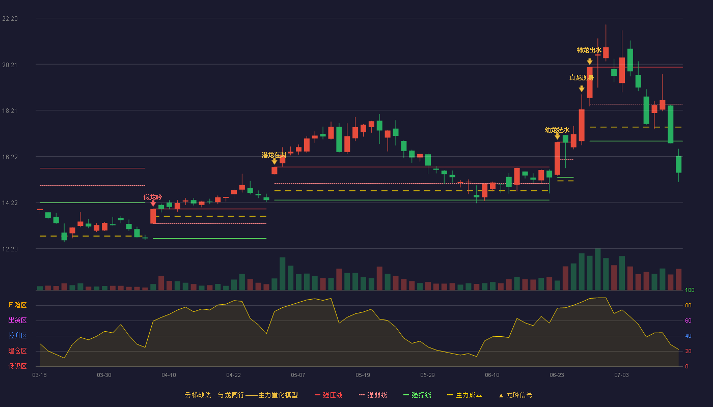The width and height of the screenshot is (713, 407).
Task: Select the 潜龙在渊 signal label
Action: point(274,155)
